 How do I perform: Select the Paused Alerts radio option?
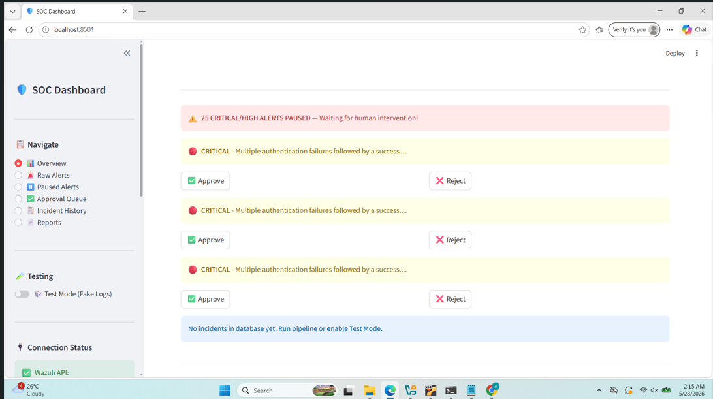[18, 187]
